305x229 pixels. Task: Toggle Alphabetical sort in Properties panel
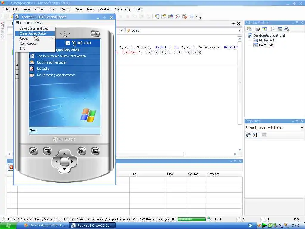pos(255,135)
